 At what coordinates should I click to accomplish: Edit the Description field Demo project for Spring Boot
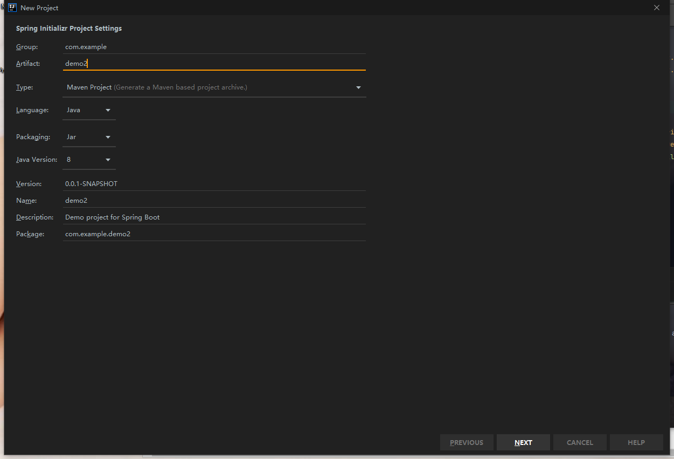[214, 217]
